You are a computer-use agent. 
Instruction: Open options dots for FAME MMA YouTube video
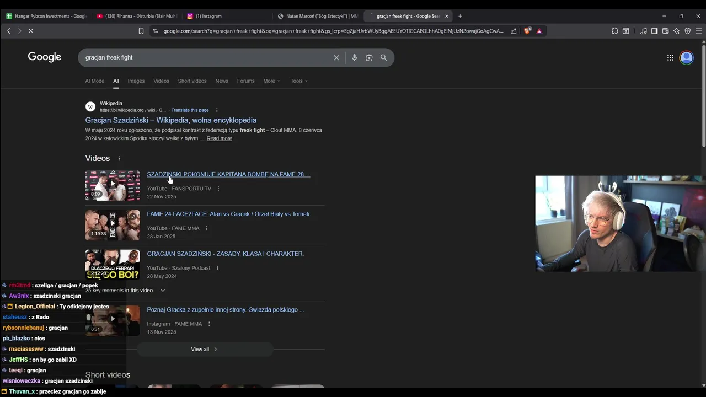207,228
